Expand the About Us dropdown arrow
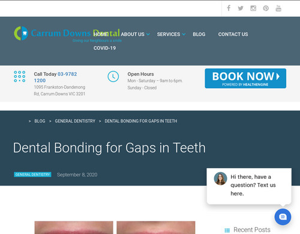The image size is (300, 234). click(x=148, y=34)
